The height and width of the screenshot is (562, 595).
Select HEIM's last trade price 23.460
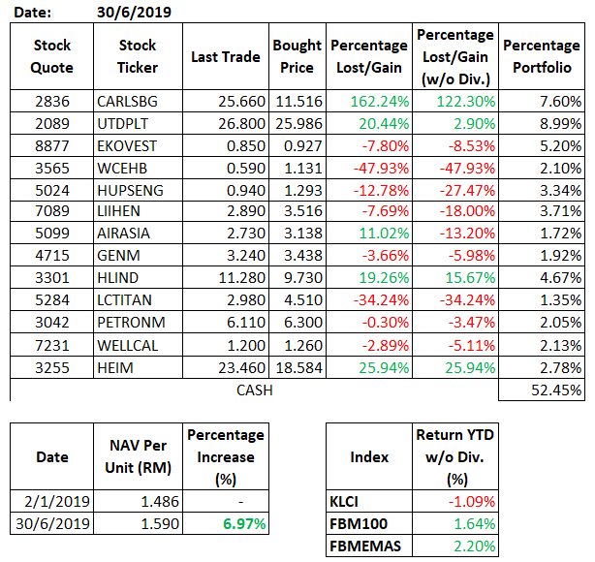point(225,370)
